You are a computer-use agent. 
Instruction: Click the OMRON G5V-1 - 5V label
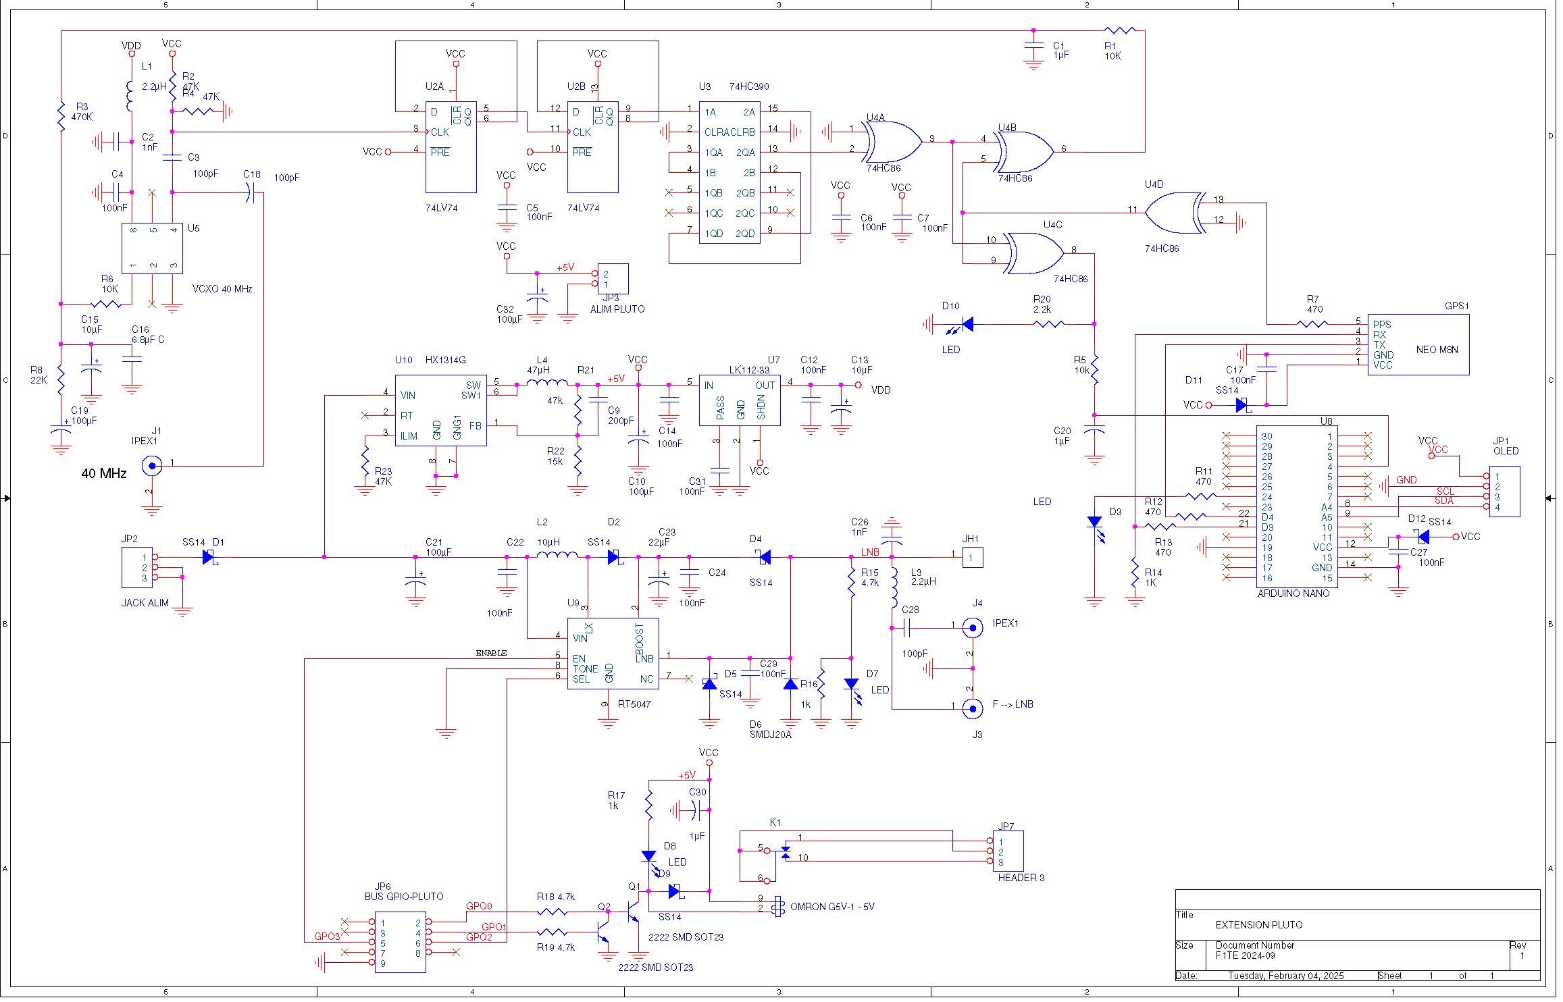point(832,907)
